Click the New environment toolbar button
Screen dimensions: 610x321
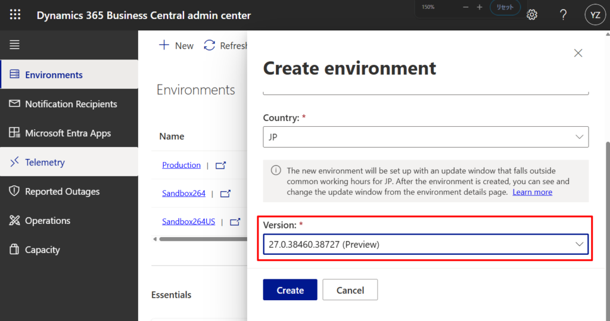coord(176,46)
